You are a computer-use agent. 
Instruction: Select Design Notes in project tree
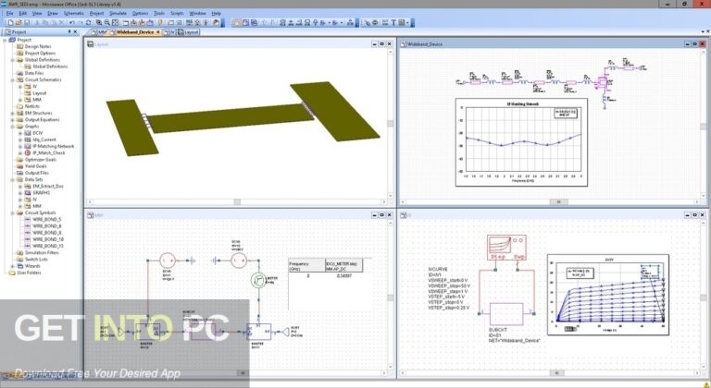tap(38, 46)
